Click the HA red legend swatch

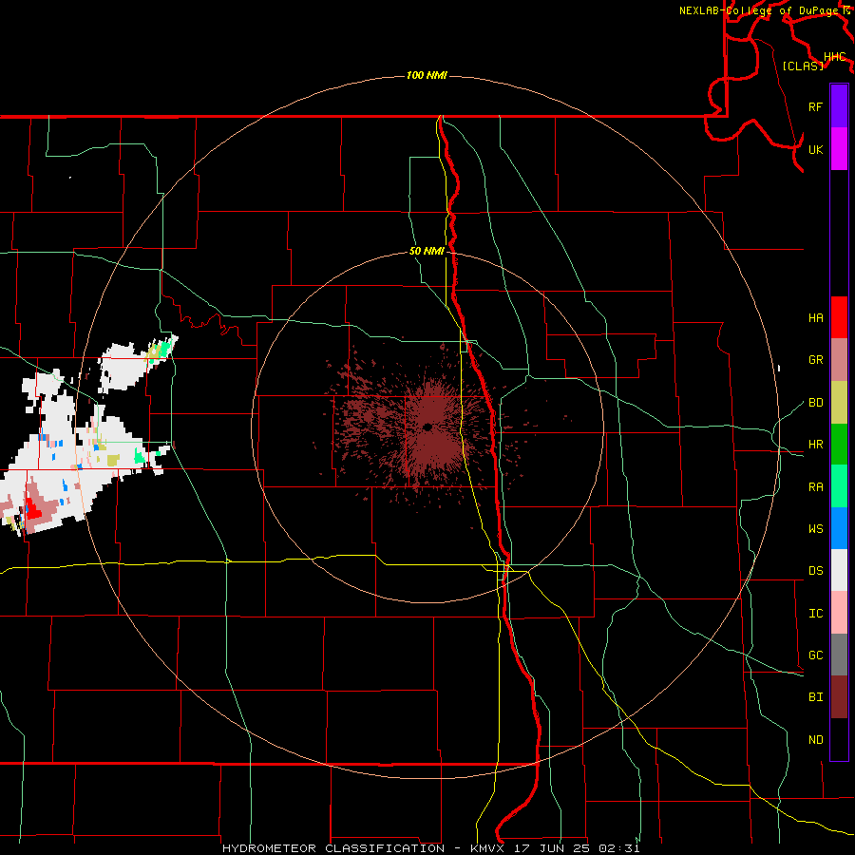tap(839, 317)
